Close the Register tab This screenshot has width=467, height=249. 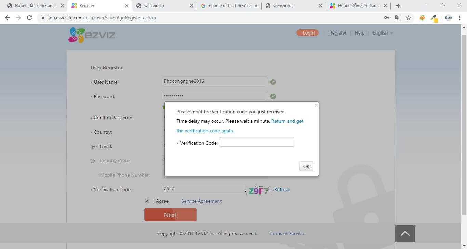click(127, 6)
